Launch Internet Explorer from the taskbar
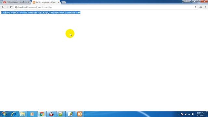Image resolution: width=208 pixels, height=117 pixels. pos(13,114)
